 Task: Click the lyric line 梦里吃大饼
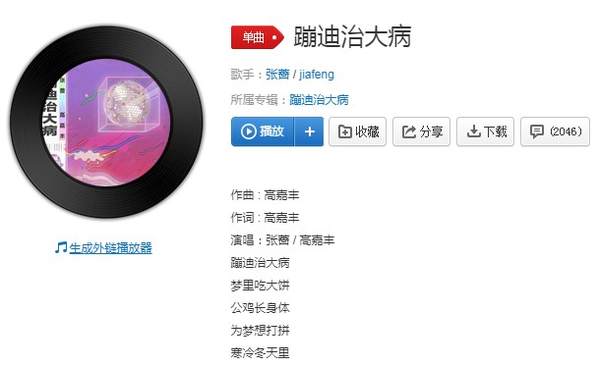[260, 286]
